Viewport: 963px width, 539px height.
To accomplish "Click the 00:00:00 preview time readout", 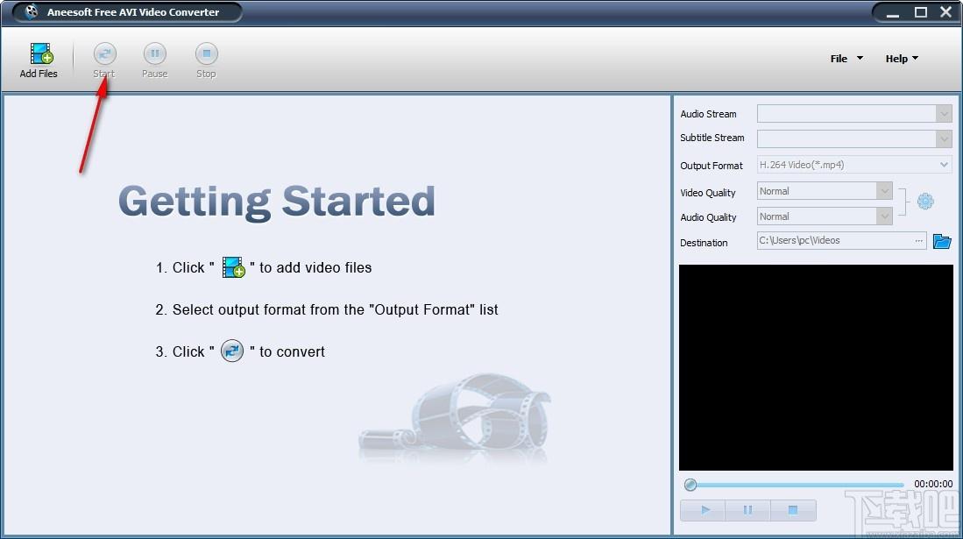I will pyautogui.click(x=933, y=485).
